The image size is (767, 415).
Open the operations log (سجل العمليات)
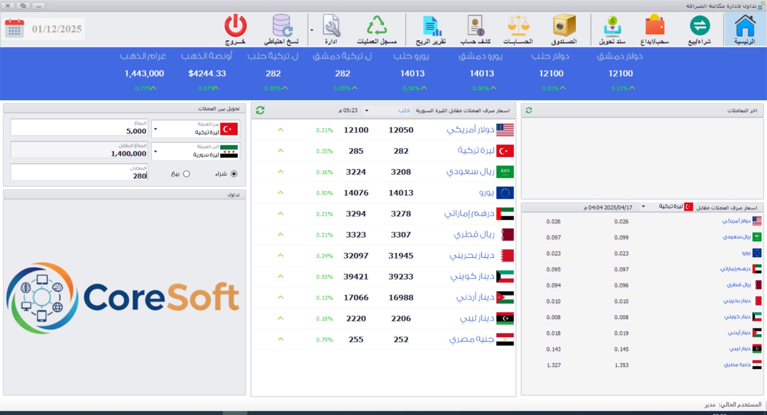[x=377, y=30]
